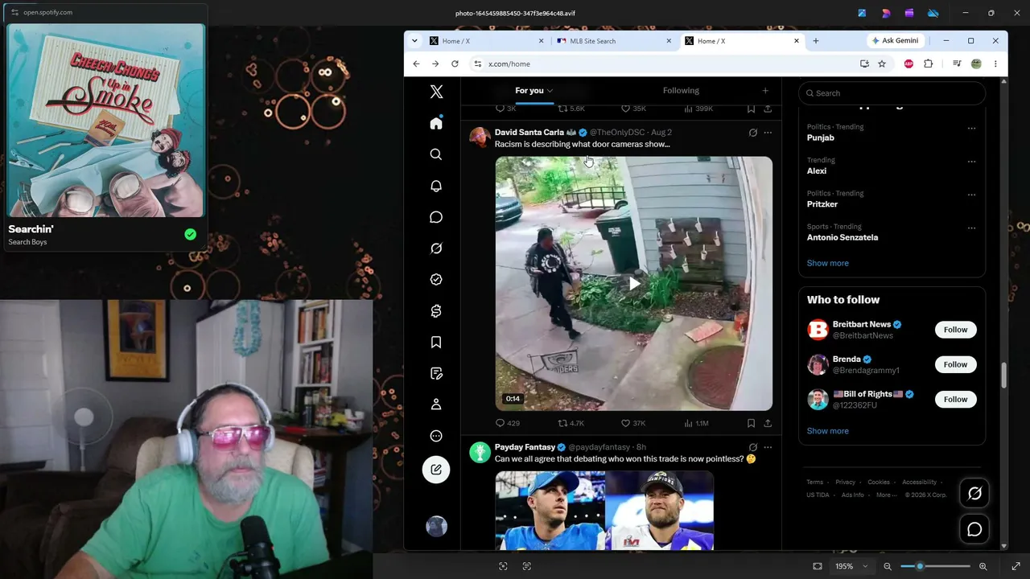Open Chrome three-dot menu
Viewport: 1030px width, 579px height.
click(995, 64)
